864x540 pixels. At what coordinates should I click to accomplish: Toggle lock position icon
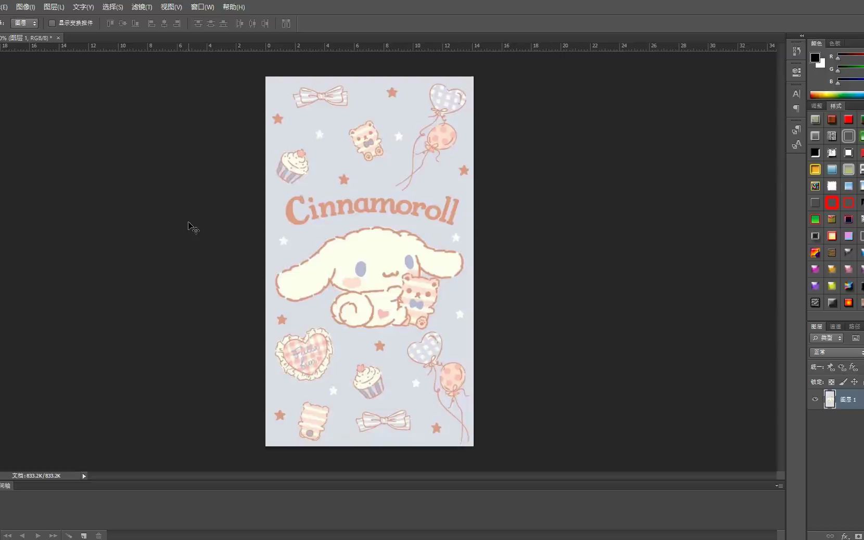pyautogui.click(x=854, y=382)
